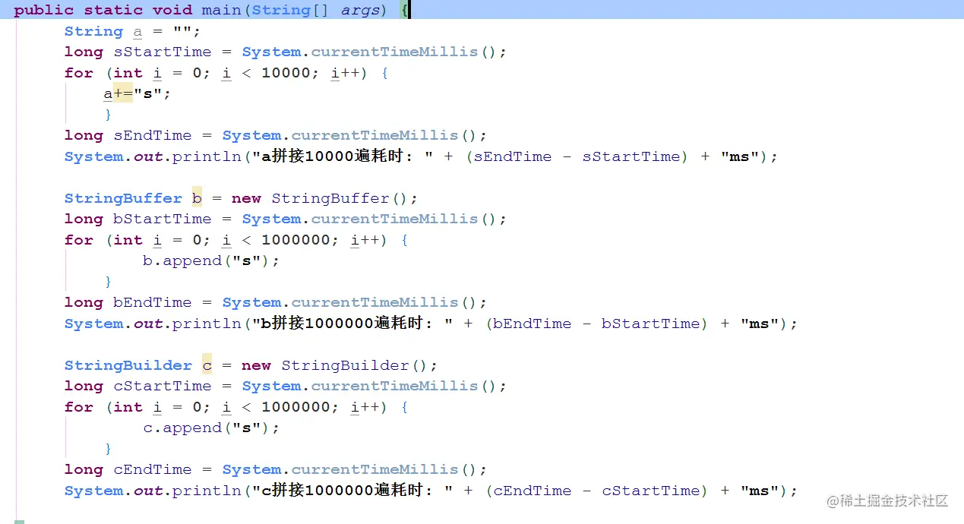Click the "StringBuffer()" constructor call
Viewport: 964px width, 524px height.
click(x=340, y=198)
